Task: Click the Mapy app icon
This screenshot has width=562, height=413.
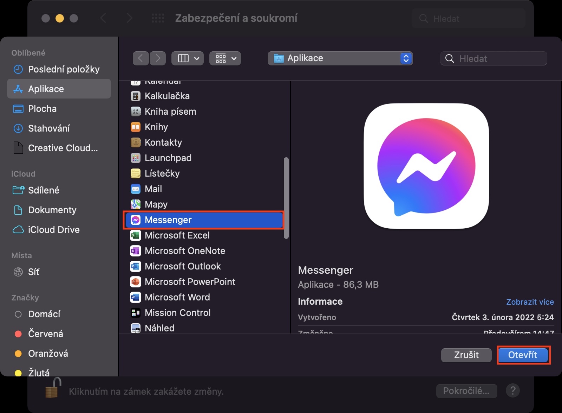Action: tap(136, 204)
